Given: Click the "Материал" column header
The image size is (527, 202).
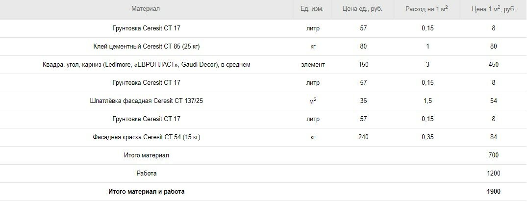Looking at the screenshot, I should [x=146, y=9].
